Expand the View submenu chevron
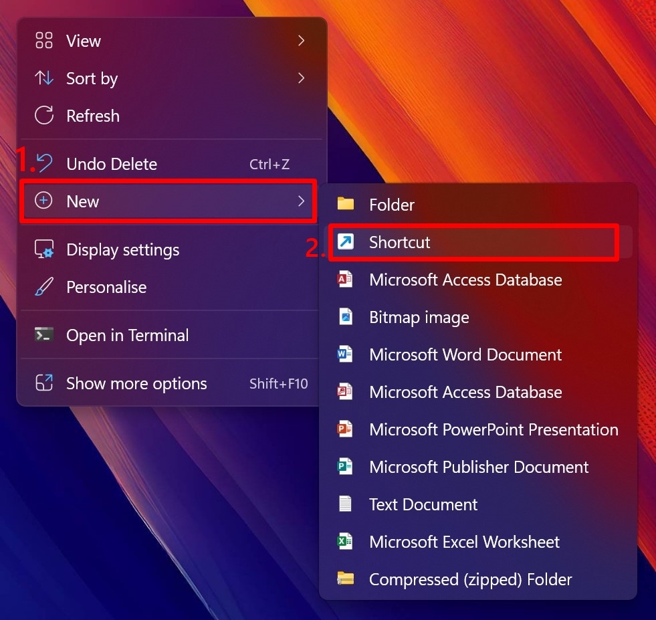656x620 pixels. pos(301,40)
